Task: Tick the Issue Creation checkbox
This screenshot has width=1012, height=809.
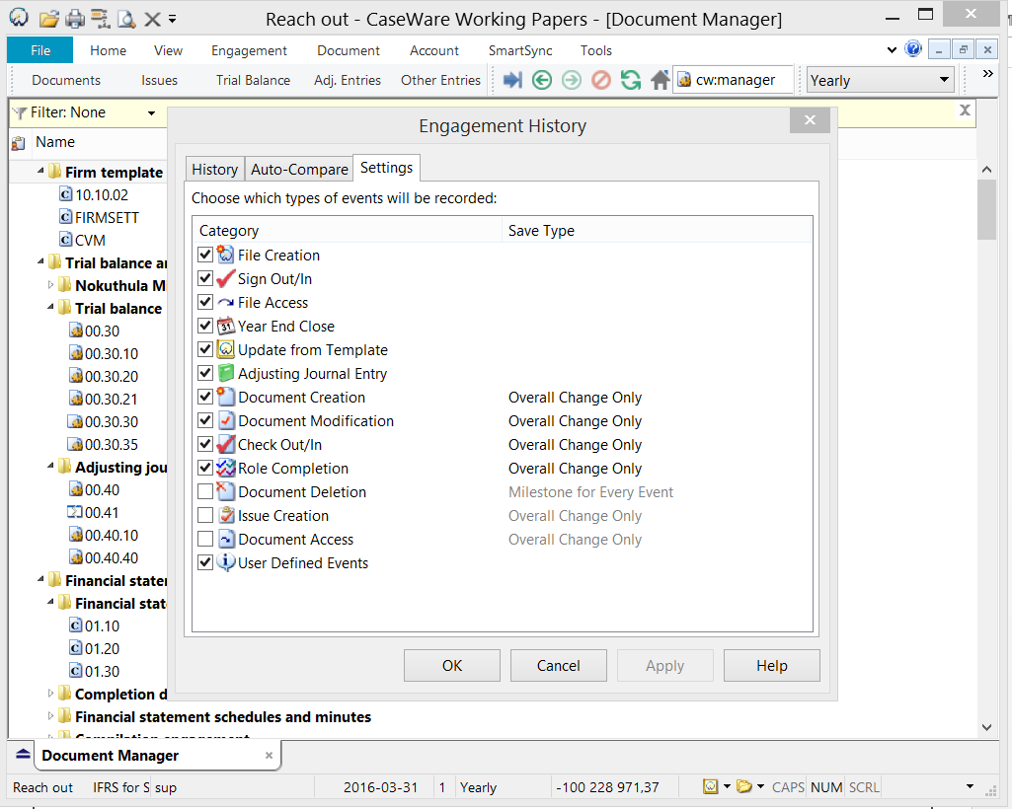Action: click(205, 516)
